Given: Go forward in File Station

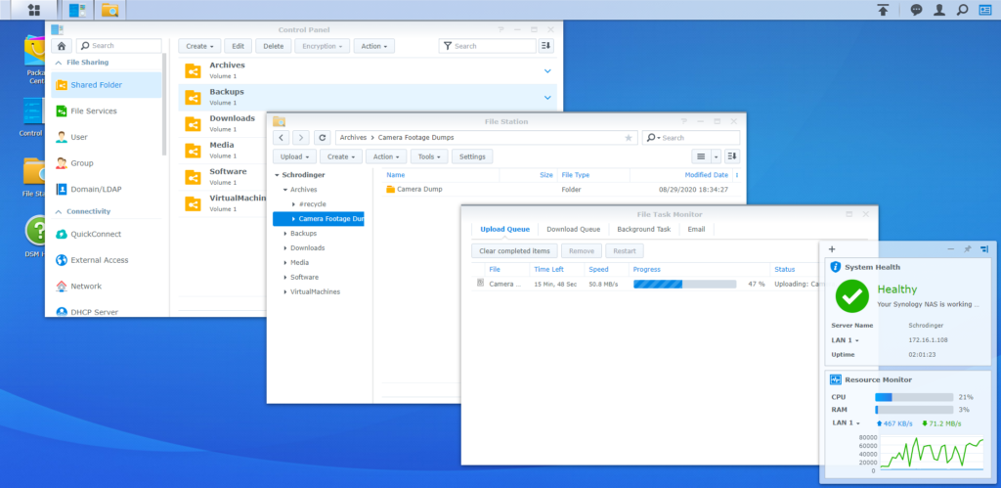Looking at the screenshot, I should pyautogui.click(x=301, y=137).
